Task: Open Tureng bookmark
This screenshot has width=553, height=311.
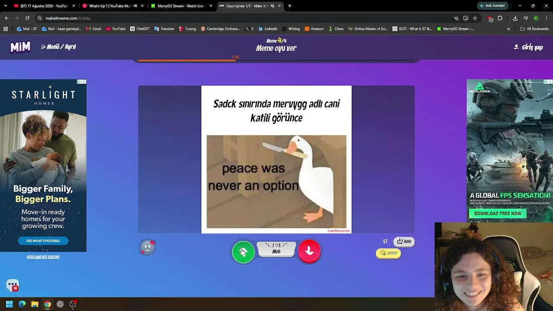Action: pos(187,29)
